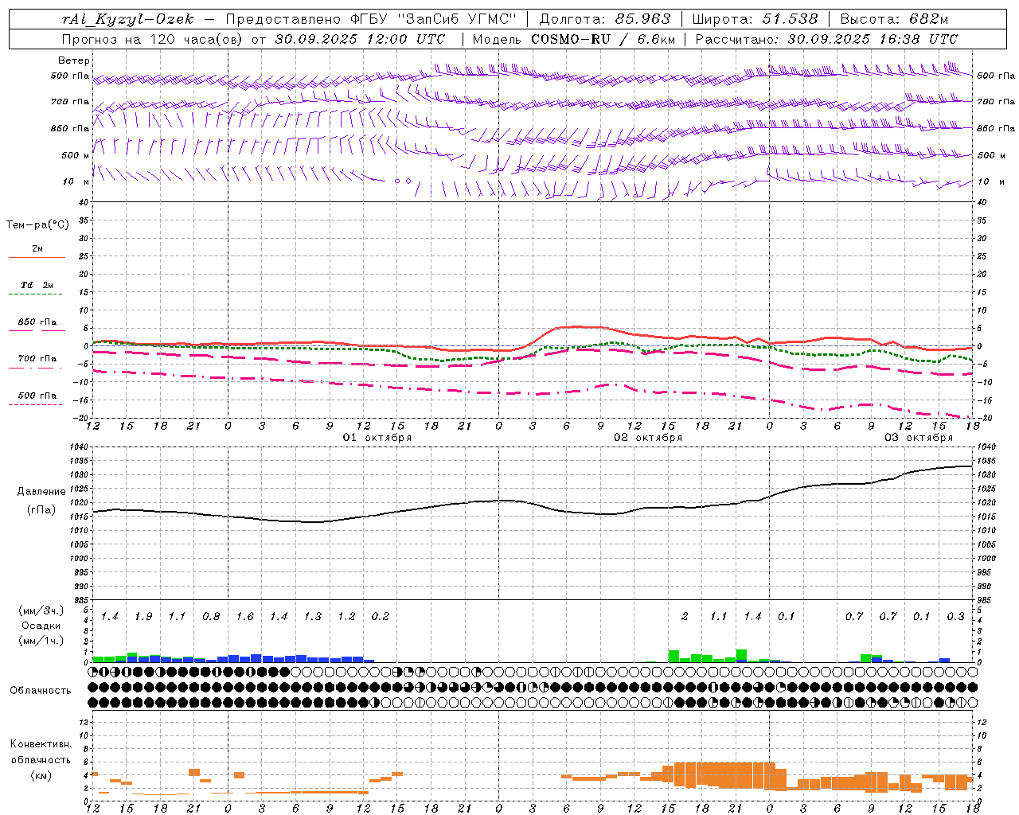The height and width of the screenshot is (815, 1019).
Task: Click the longitude value Долгота: 85.963
Action: (x=606, y=19)
